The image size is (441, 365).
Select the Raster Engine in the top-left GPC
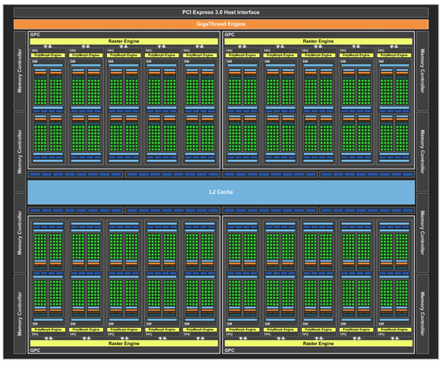pos(123,41)
